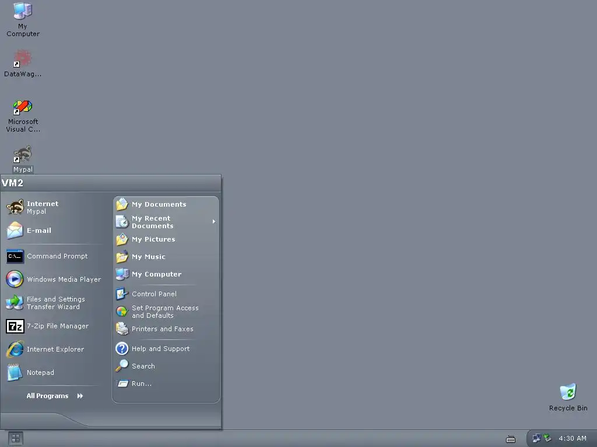Choose Command Prompt from Start menu
This screenshot has width=597, height=447.
click(x=55, y=257)
